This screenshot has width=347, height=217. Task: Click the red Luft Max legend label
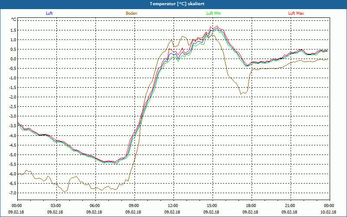[x=296, y=13]
